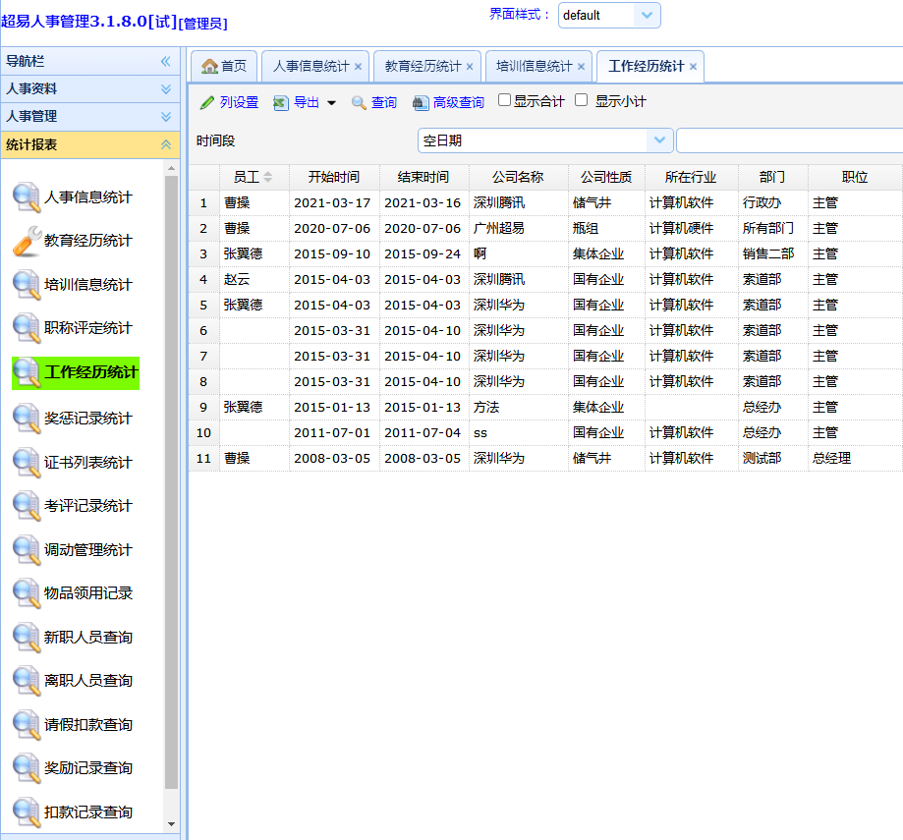Image resolution: width=903 pixels, height=840 pixels.
Task: Switch to the 首页 tab
Action: pyautogui.click(x=224, y=66)
